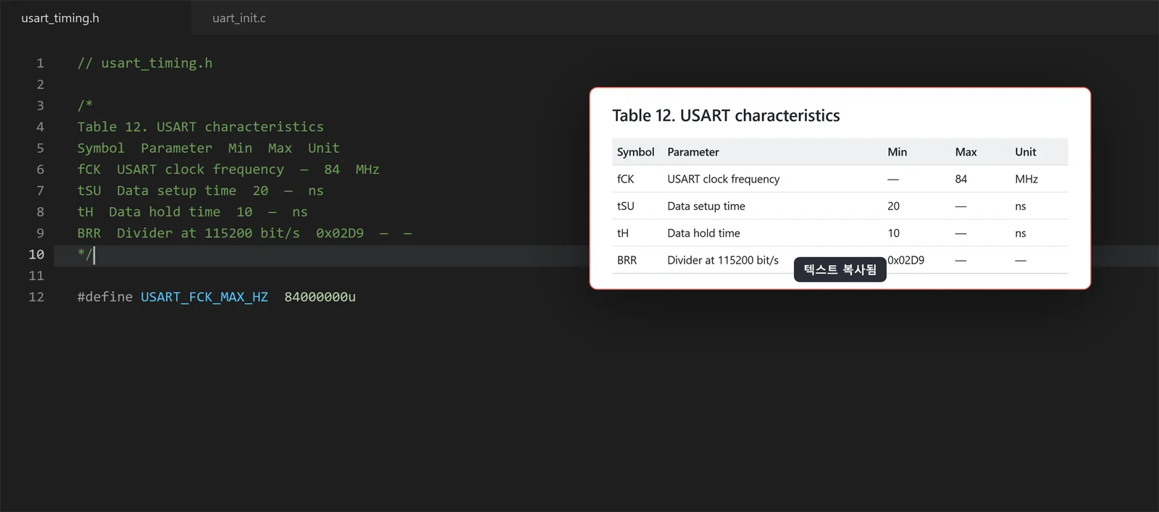Click the // usart_timing.h comment line
This screenshot has width=1159, height=512.
coord(145,63)
